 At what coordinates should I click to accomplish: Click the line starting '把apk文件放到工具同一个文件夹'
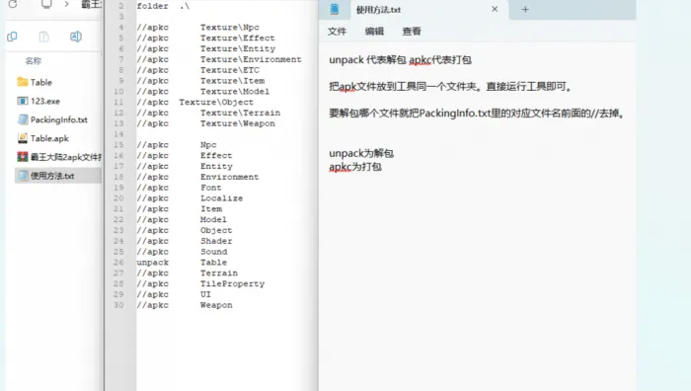[450, 87]
